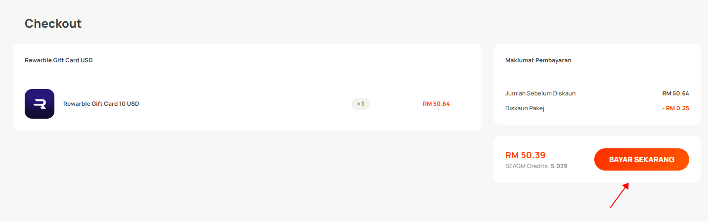708x222 pixels.
Task: Click the Jumlah Sebelum Diskaun label
Action: tap(540, 93)
